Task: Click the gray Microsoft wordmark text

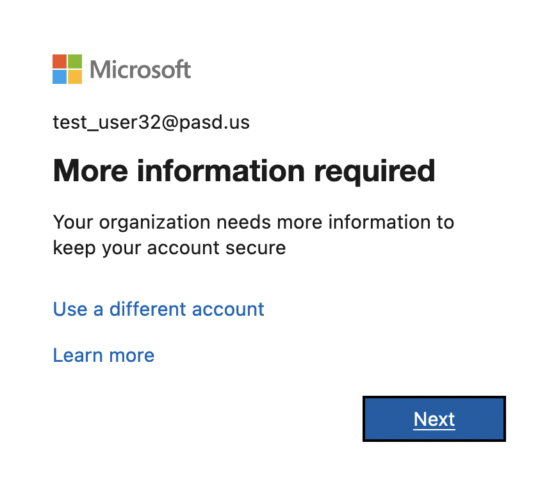Action: click(140, 69)
